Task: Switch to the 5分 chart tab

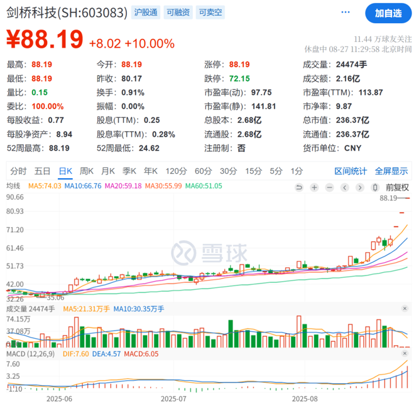Action: click(276, 171)
